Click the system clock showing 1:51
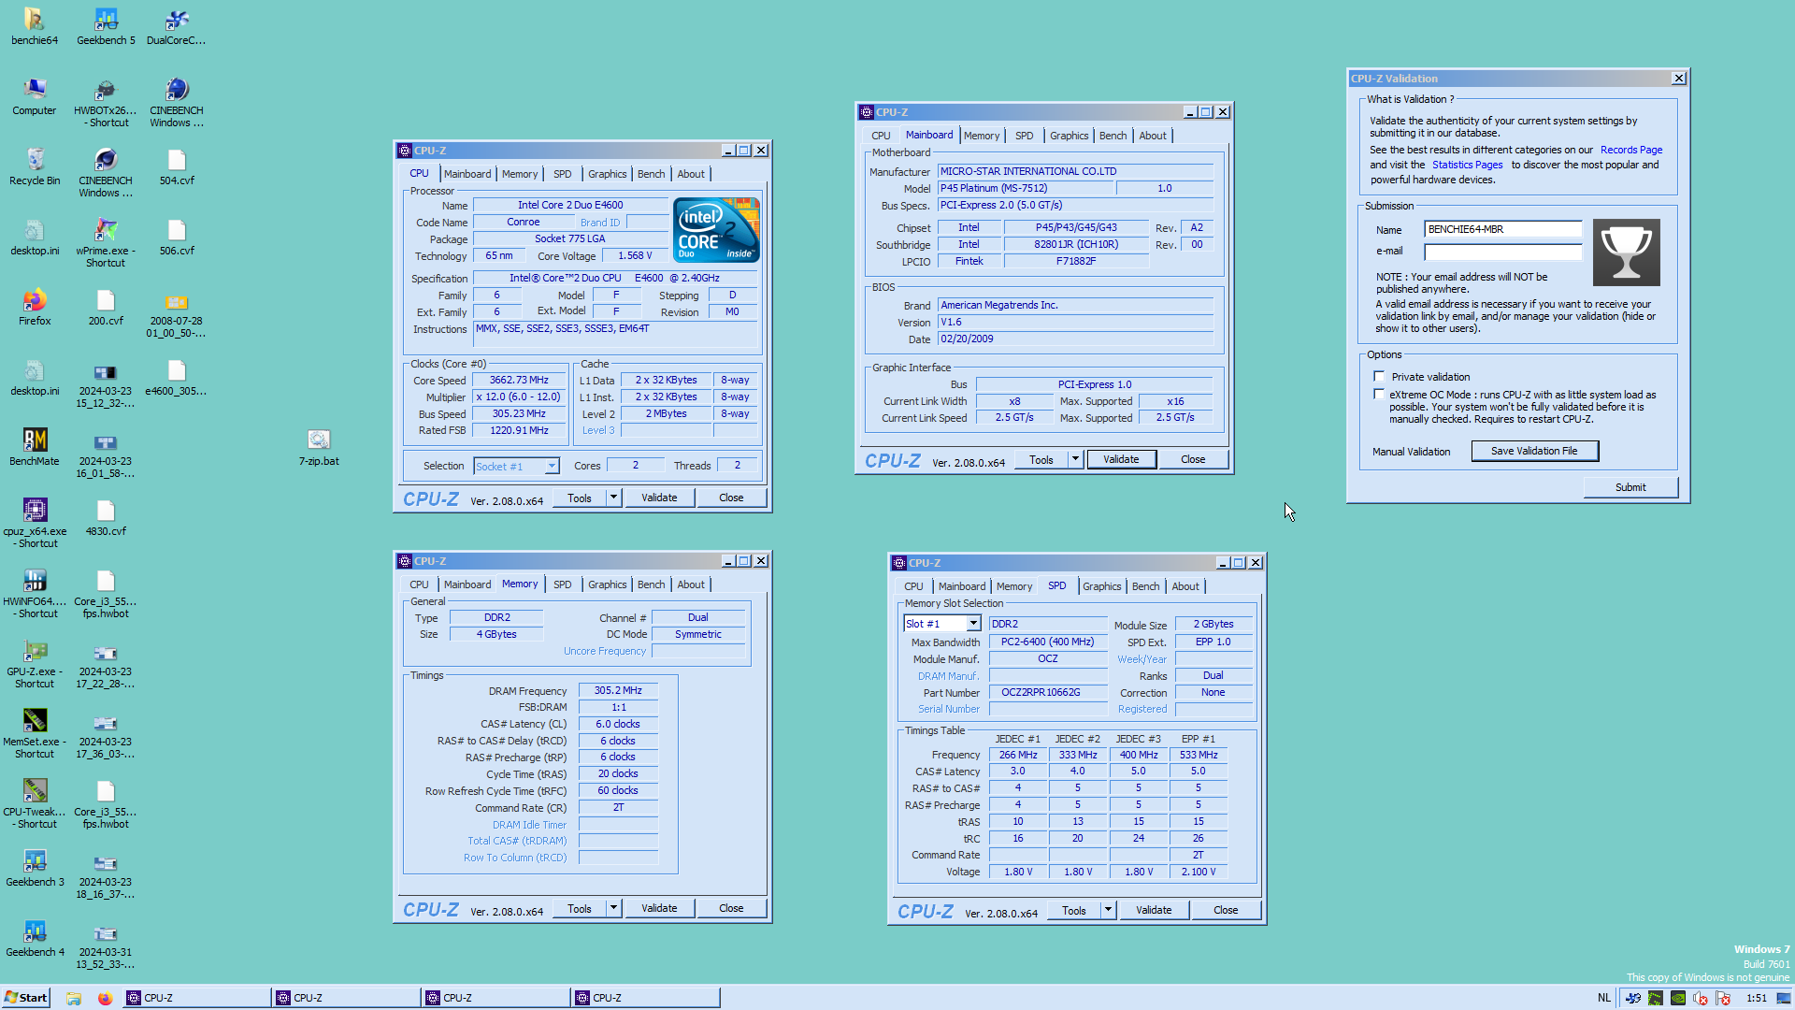Screen dimensions: 1795x1010 coord(1757,998)
